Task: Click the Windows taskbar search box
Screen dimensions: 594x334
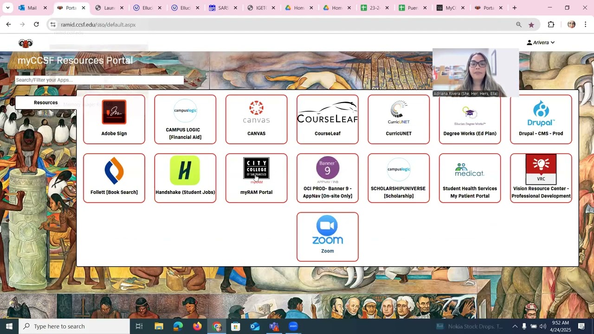Action: click(x=74, y=326)
